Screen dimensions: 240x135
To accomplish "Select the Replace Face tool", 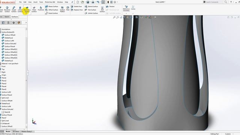I will 76,10.
